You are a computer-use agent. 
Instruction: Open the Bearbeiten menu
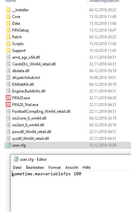(x=35, y=168)
